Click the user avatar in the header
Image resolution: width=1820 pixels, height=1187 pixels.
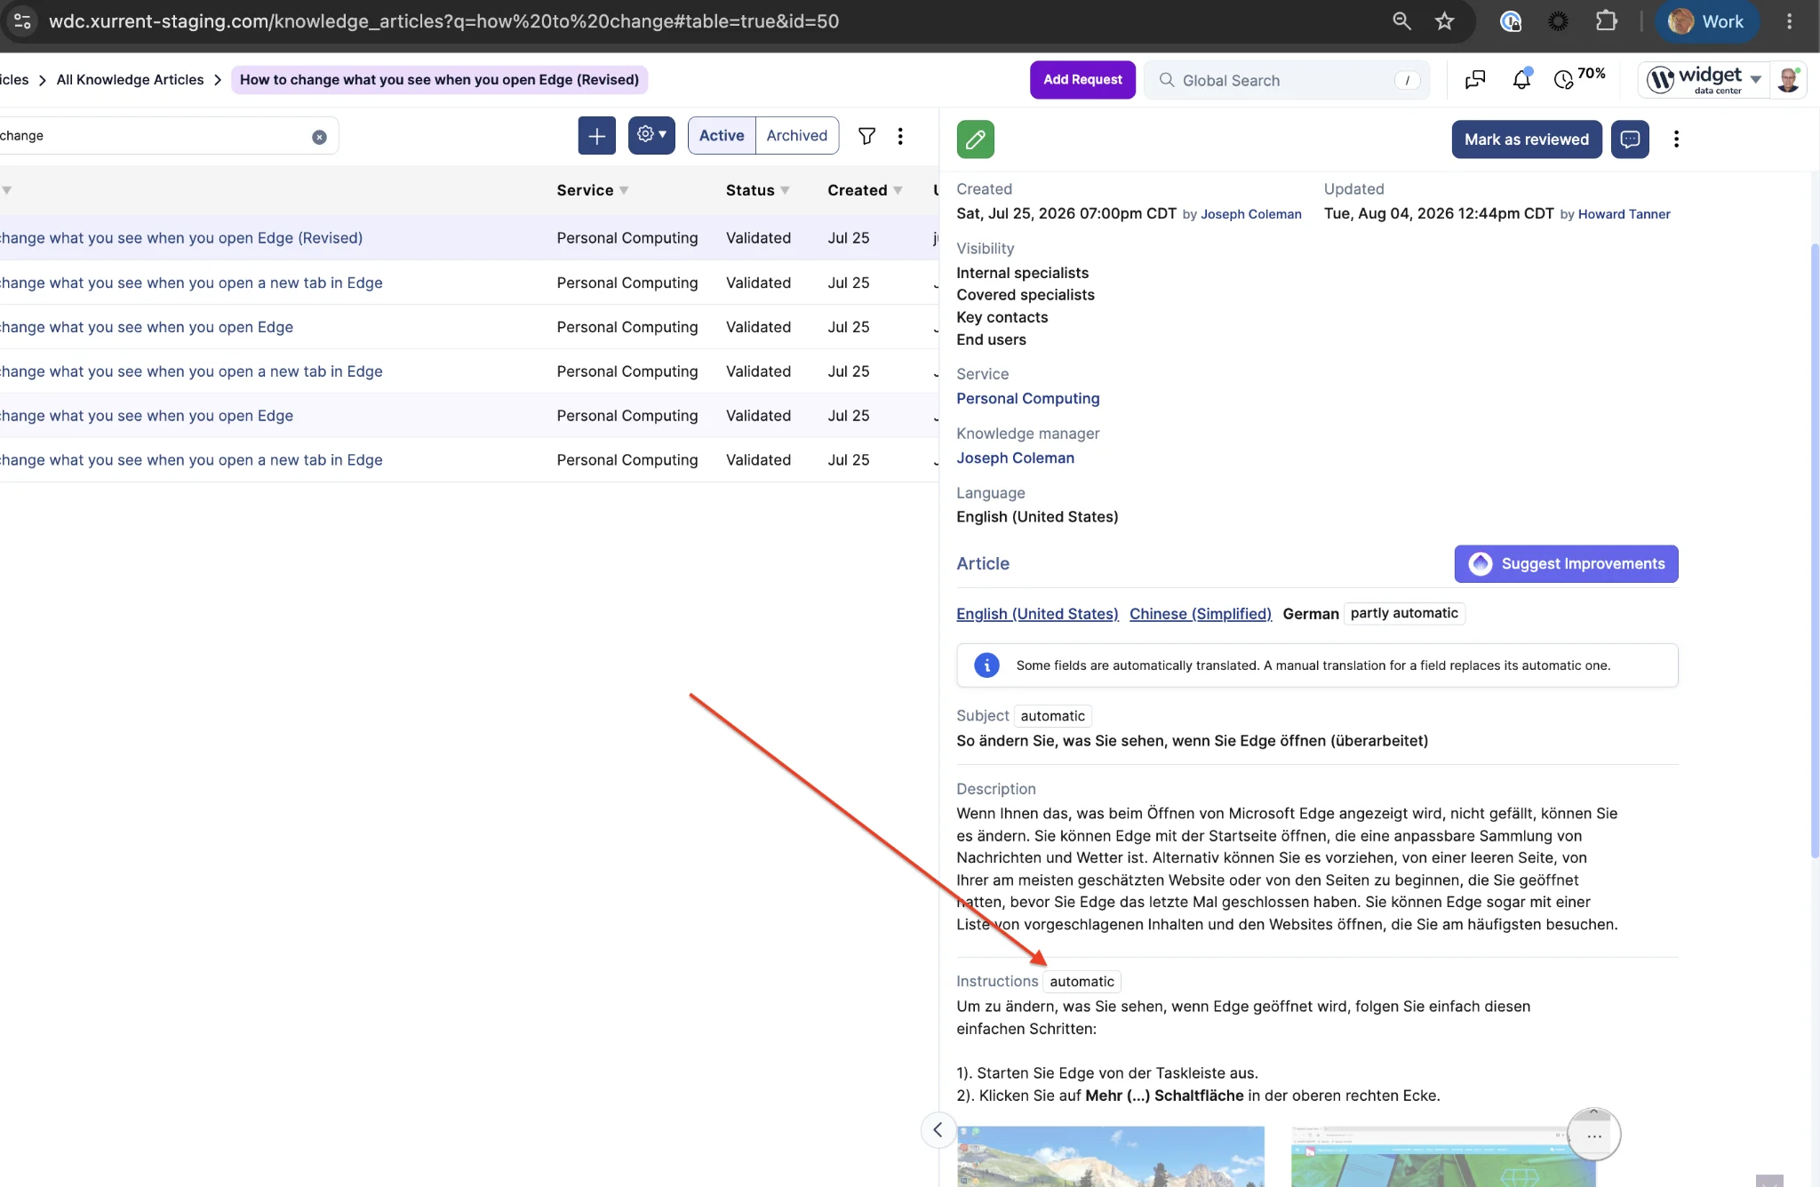click(1788, 81)
